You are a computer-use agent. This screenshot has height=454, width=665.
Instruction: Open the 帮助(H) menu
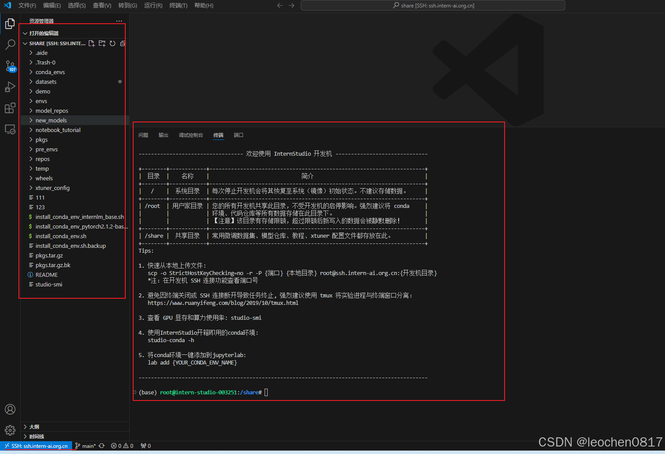pyautogui.click(x=203, y=5)
